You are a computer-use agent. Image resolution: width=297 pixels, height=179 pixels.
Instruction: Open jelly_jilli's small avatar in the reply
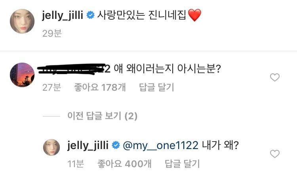[51, 147]
